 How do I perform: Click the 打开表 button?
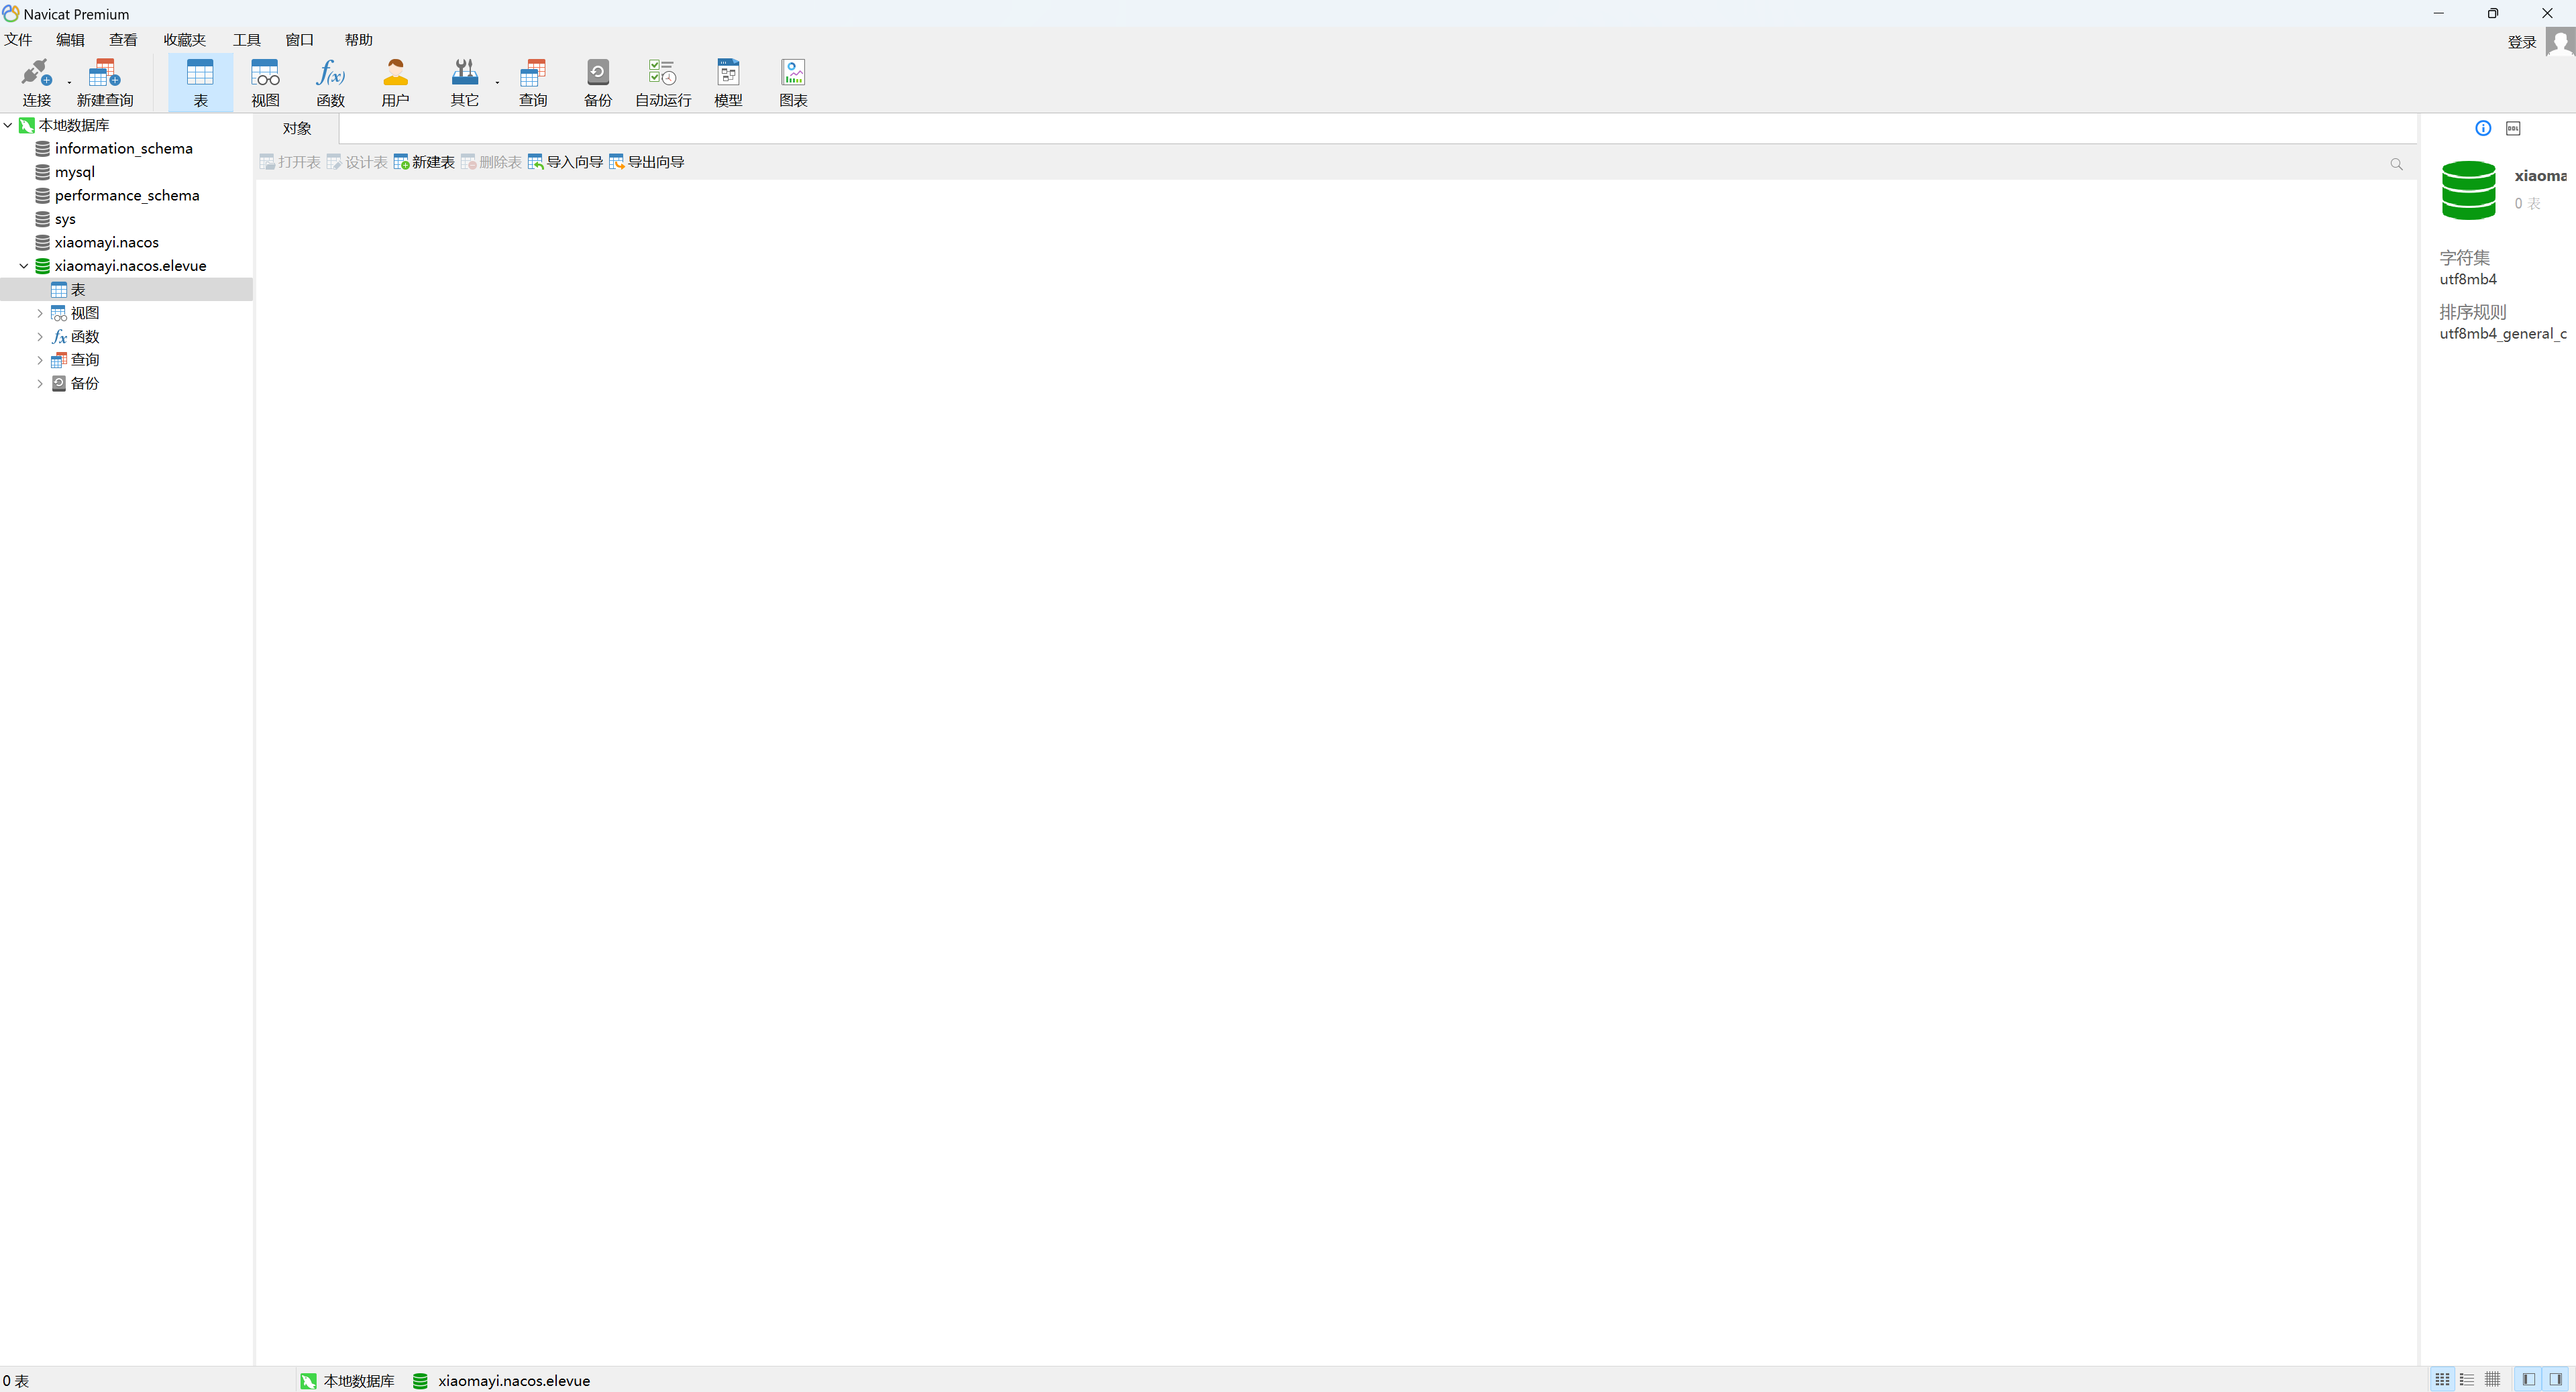coord(290,162)
